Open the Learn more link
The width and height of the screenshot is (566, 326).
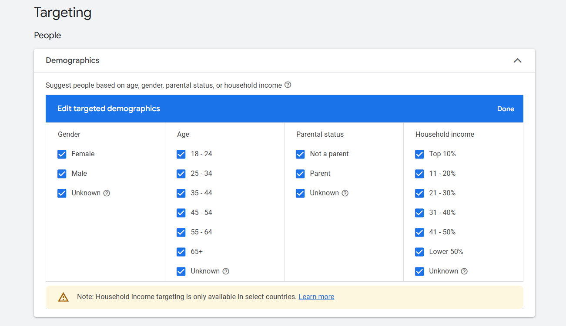pos(316,297)
